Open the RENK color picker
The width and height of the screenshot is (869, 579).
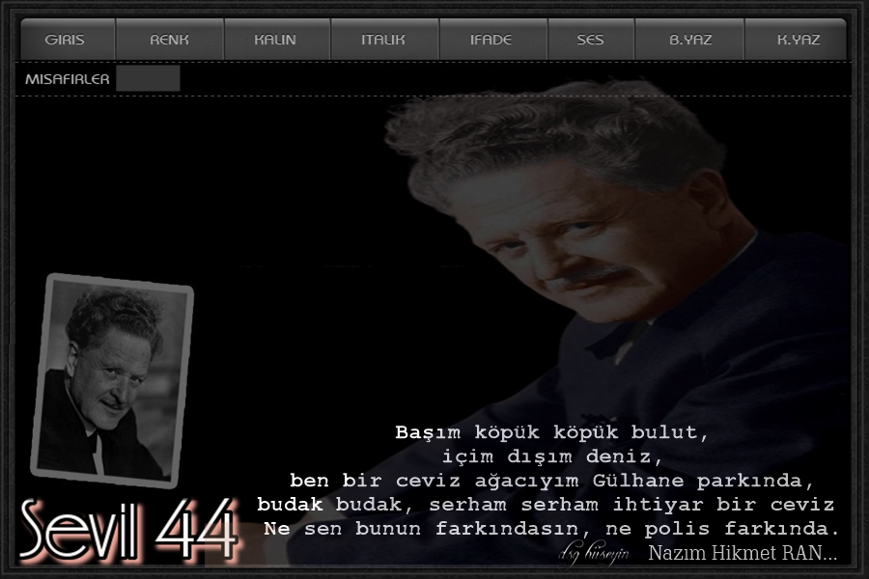click(169, 40)
